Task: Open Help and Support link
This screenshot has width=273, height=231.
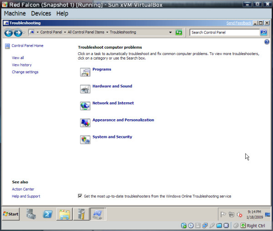Action: click(26, 196)
